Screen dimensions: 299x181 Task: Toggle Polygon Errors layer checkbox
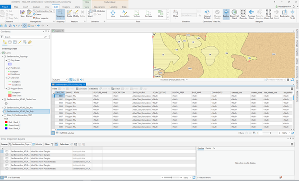pos(9,89)
